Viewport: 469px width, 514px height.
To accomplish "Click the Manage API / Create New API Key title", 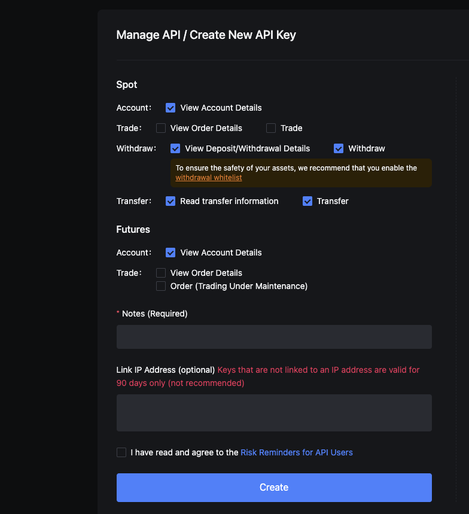I will click(x=206, y=35).
